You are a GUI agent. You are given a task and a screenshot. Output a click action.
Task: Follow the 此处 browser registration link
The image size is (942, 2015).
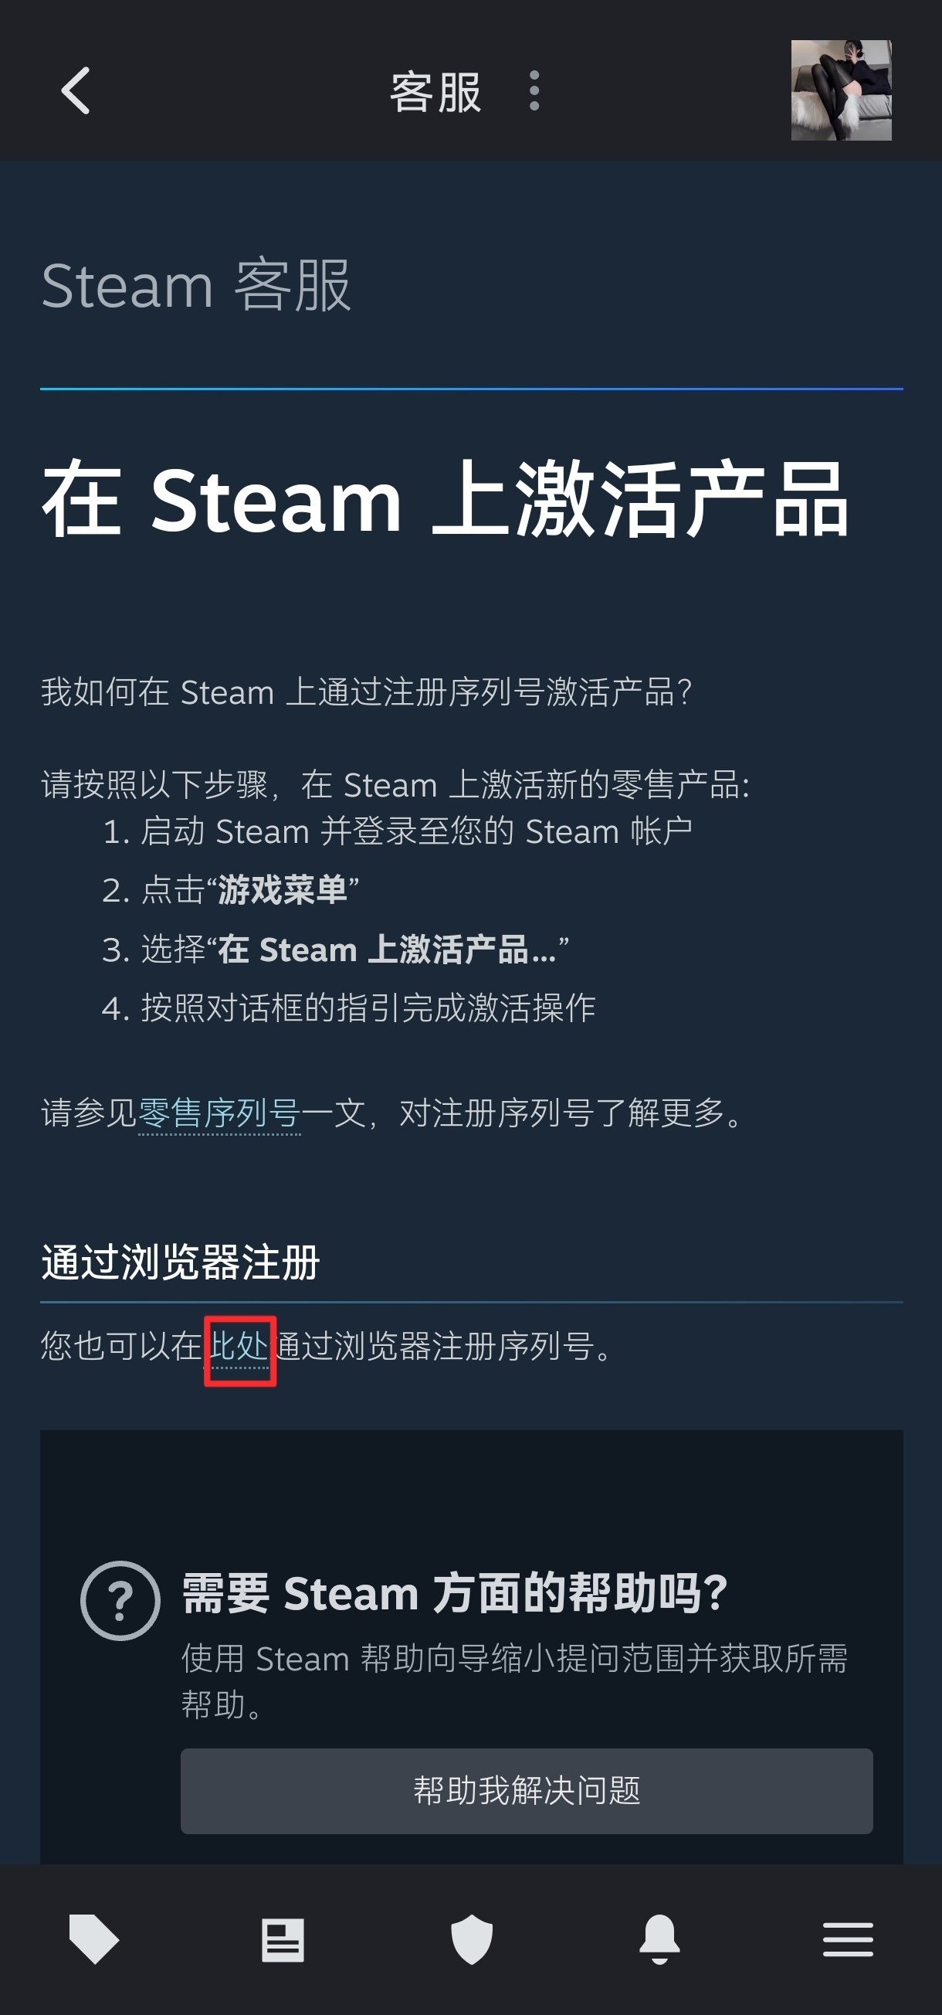click(x=239, y=1347)
